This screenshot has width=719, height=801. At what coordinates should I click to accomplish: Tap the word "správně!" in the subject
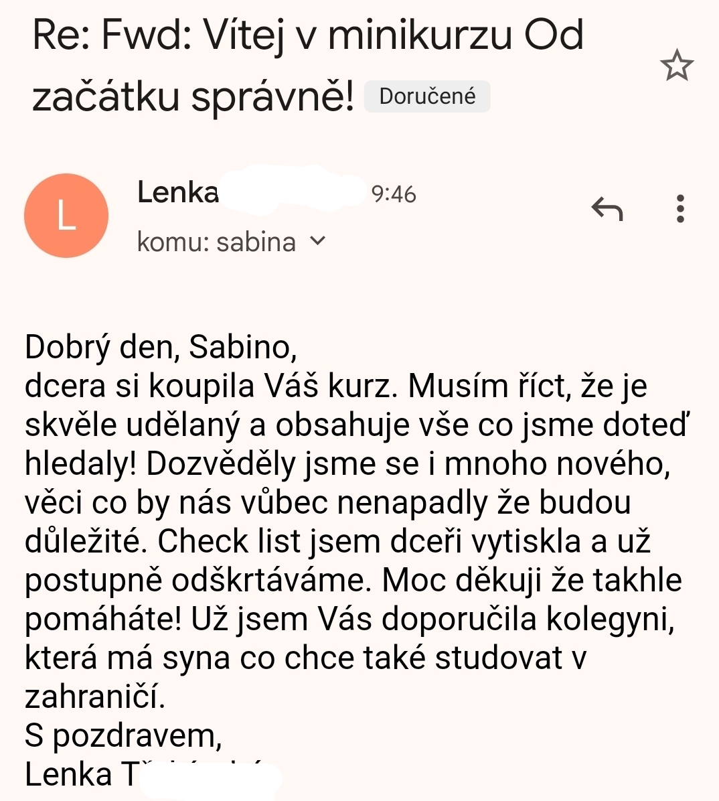click(272, 96)
